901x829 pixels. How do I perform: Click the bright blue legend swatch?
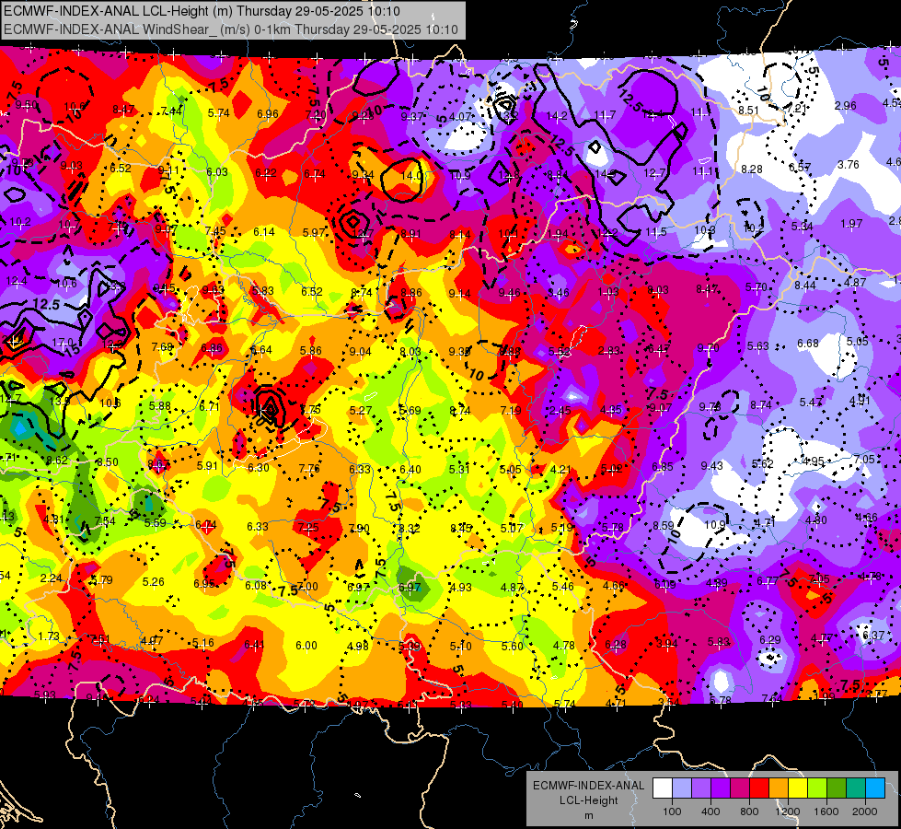point(875,788)
